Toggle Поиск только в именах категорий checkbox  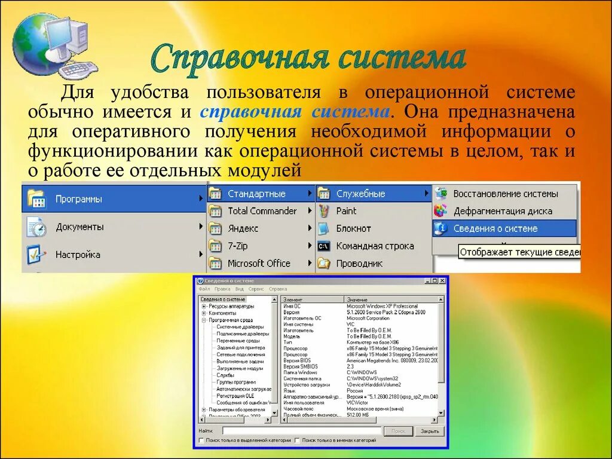297,440
